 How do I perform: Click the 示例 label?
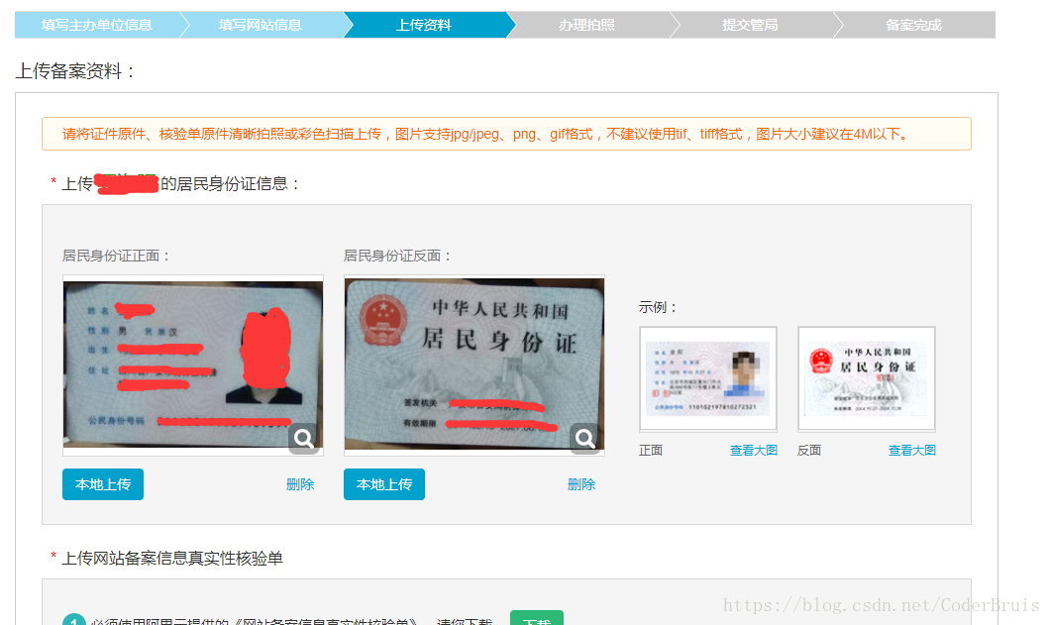658,307
